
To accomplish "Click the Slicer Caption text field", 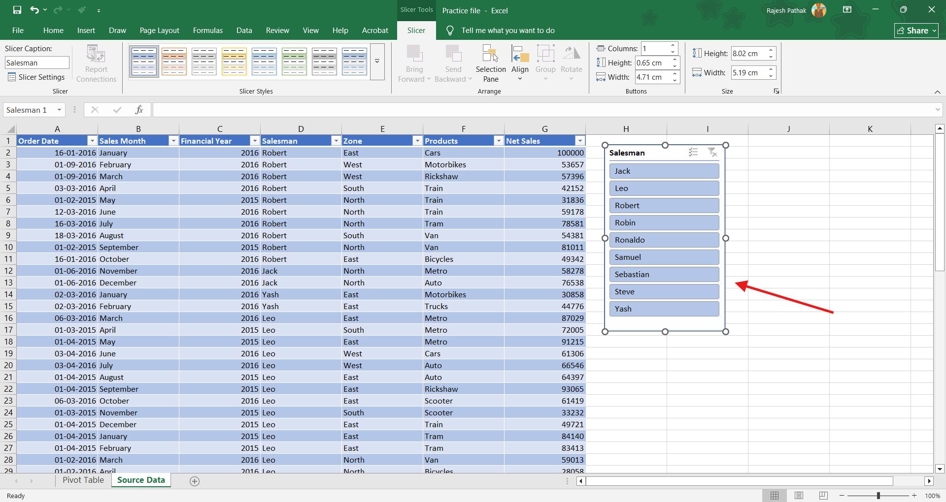I will pos(37,63).
